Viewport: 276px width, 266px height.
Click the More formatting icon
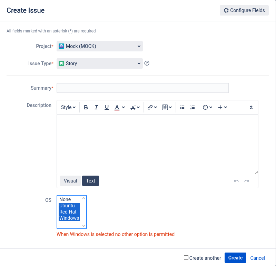(133, 107)
